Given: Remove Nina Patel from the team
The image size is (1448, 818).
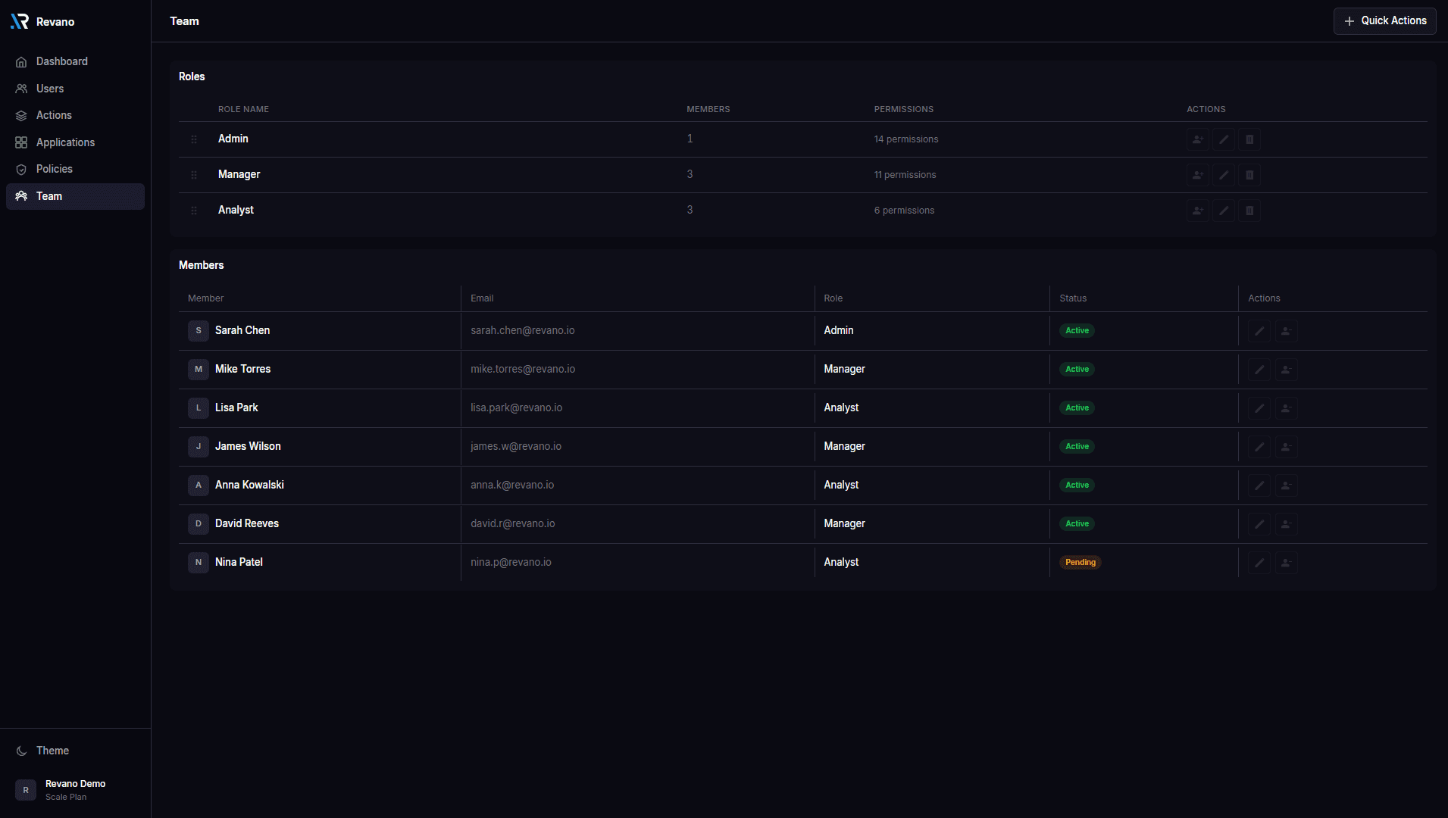Looking at the screenshot, I should [x=1286, y=562].
